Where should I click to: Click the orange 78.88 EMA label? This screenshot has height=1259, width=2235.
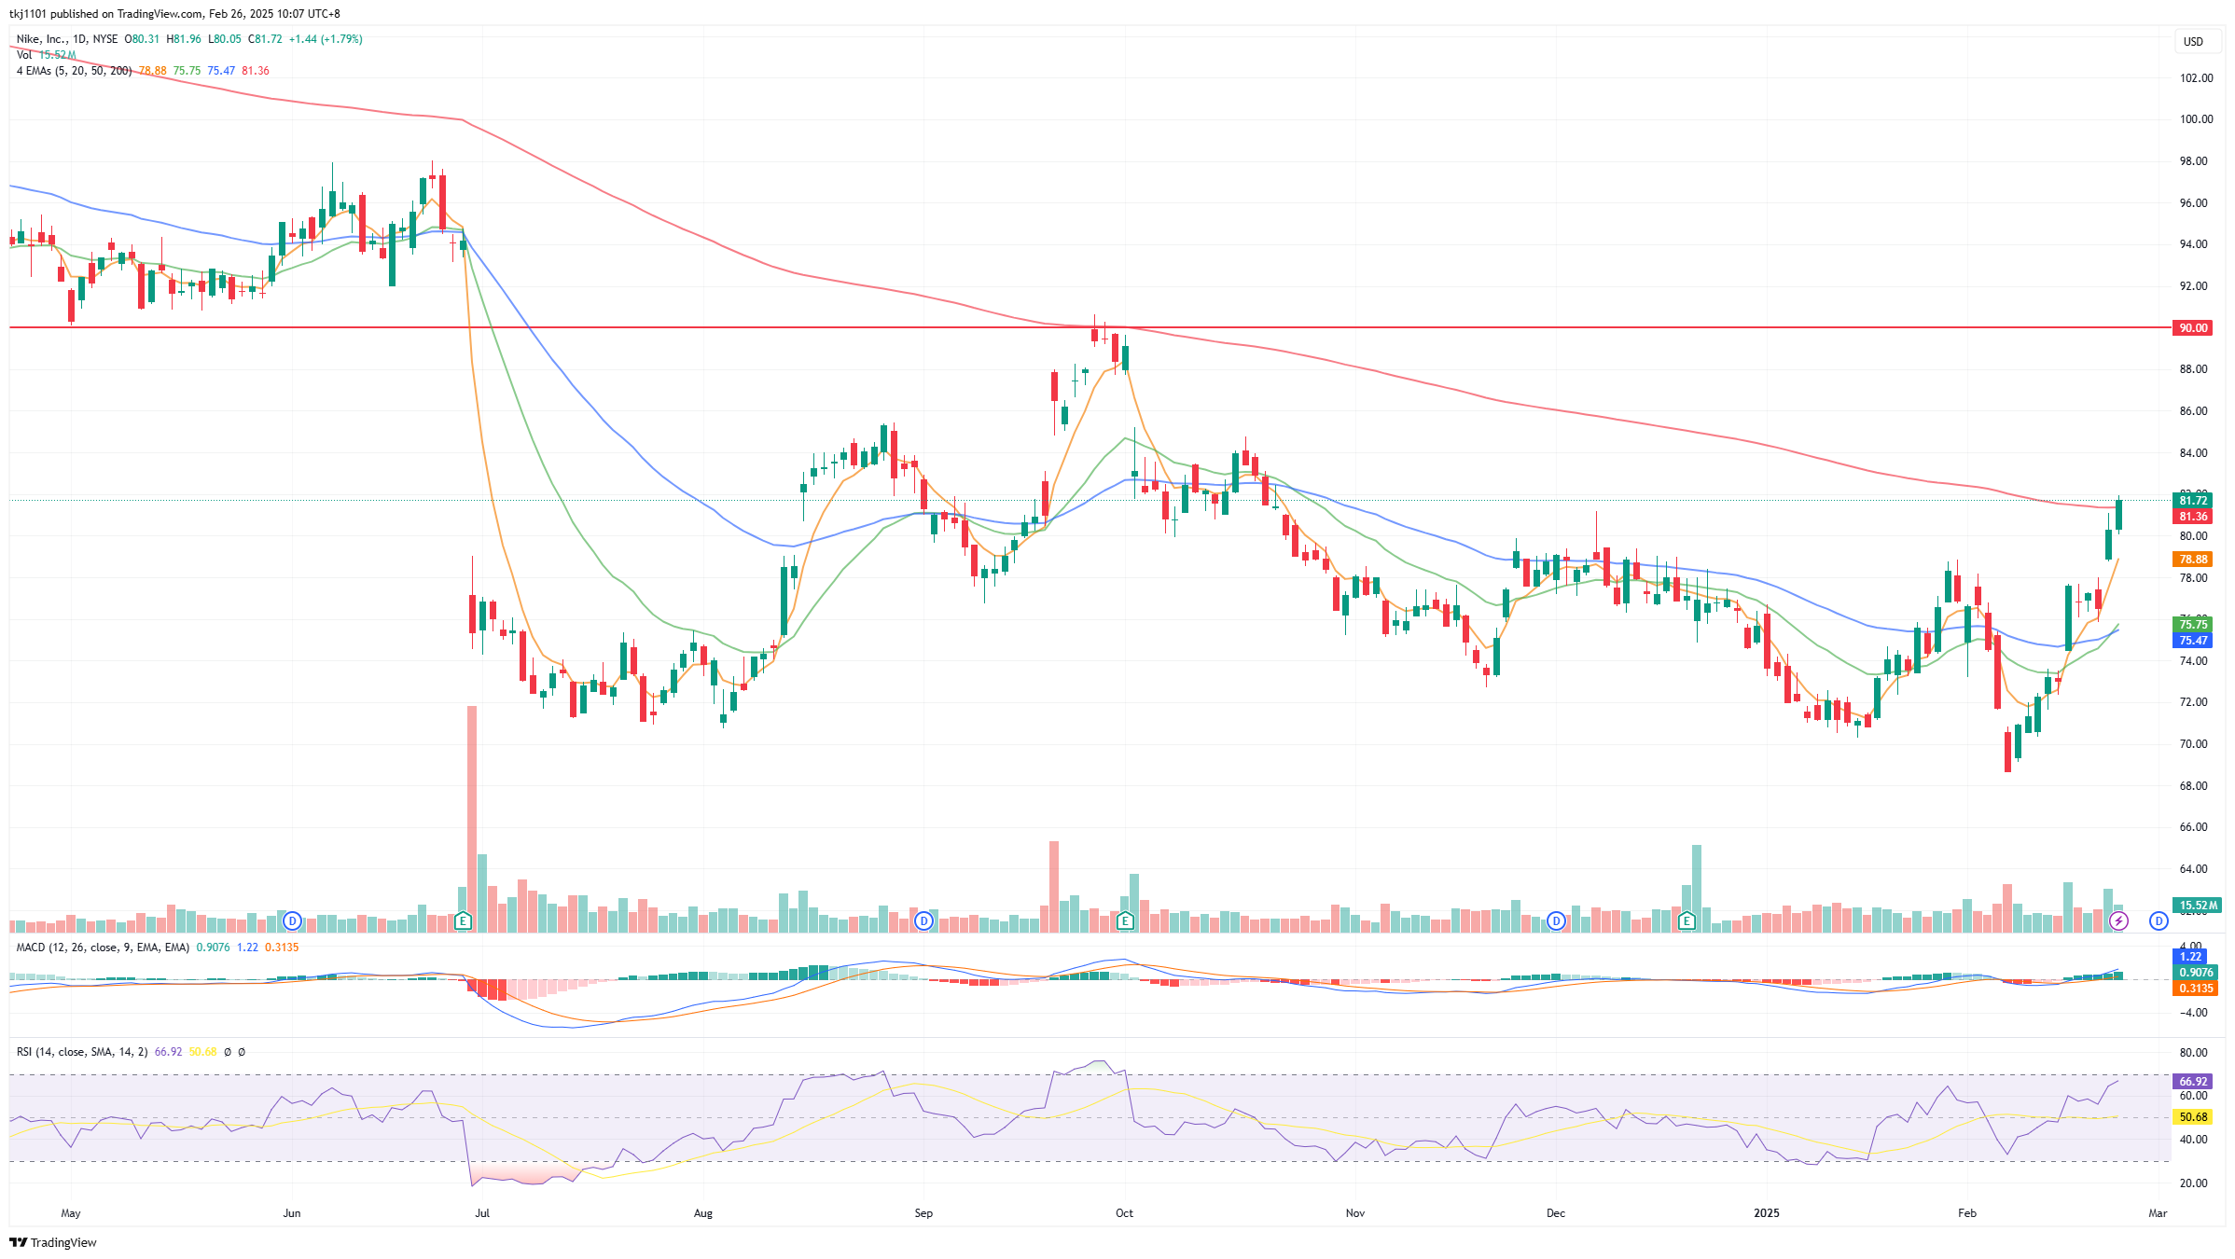[2193, 560]
